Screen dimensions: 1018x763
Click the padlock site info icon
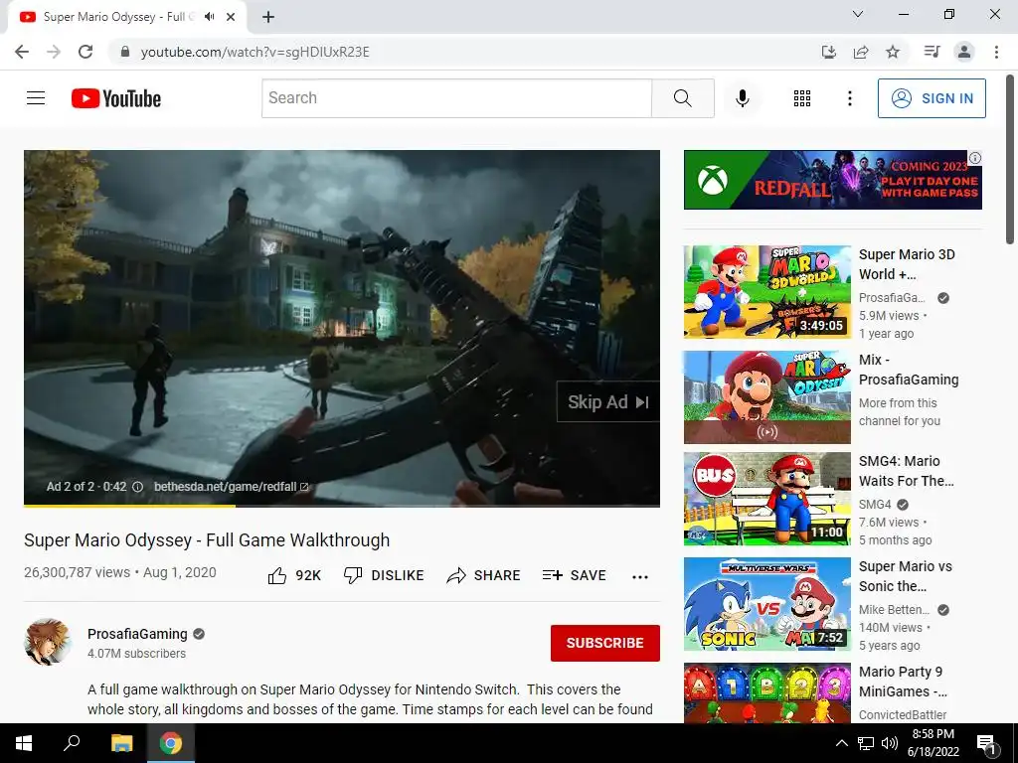[x=125, y=52]
